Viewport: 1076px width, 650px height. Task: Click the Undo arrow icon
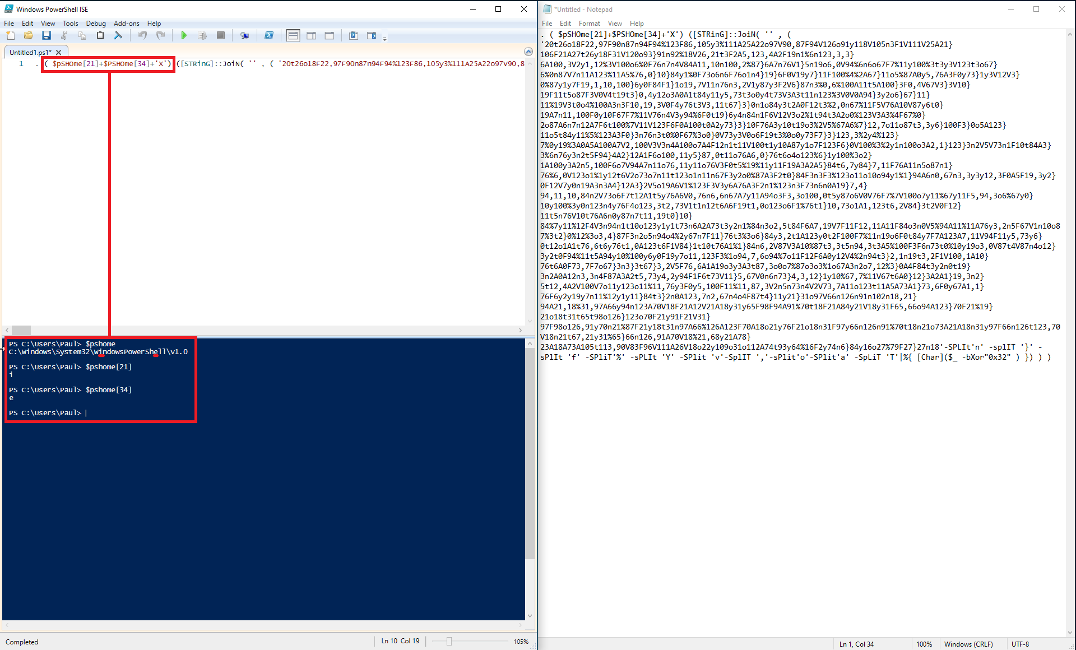[x=142, y=35]
